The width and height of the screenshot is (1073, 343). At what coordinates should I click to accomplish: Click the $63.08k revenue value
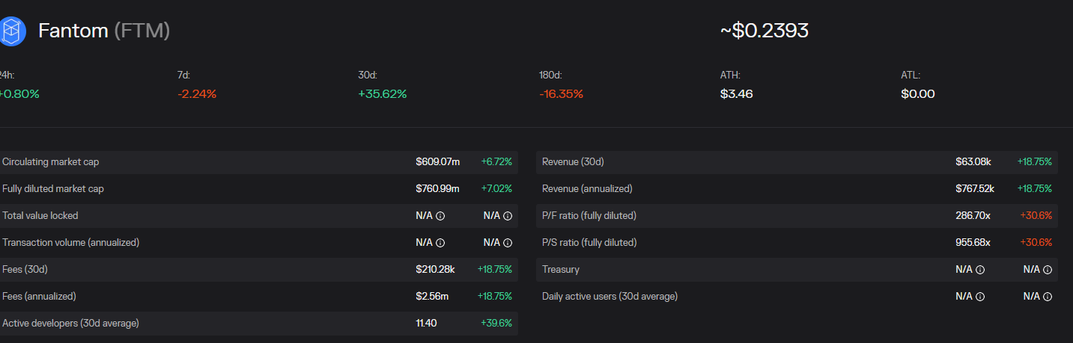coord(975,162)
